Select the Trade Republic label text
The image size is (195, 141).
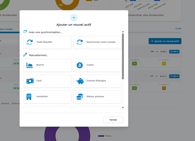coord(44,42)
